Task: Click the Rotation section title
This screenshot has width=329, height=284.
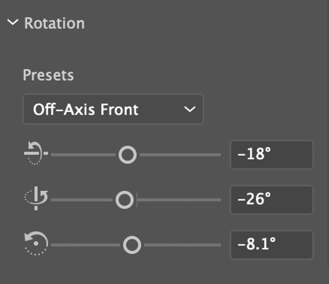Action: coord(54,23)
